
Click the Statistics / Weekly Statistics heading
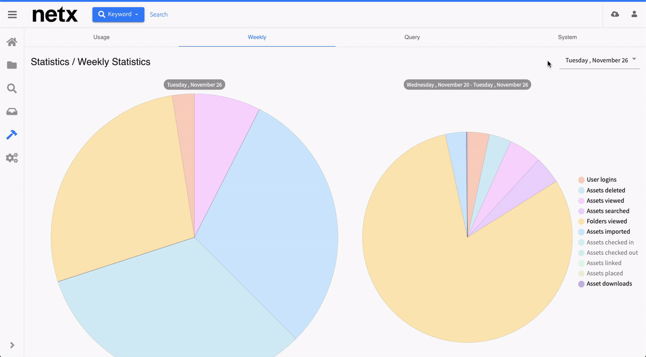pos(90,62)
